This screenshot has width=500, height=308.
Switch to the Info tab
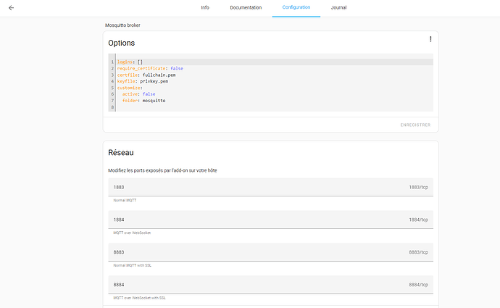[x=205, y=7]
